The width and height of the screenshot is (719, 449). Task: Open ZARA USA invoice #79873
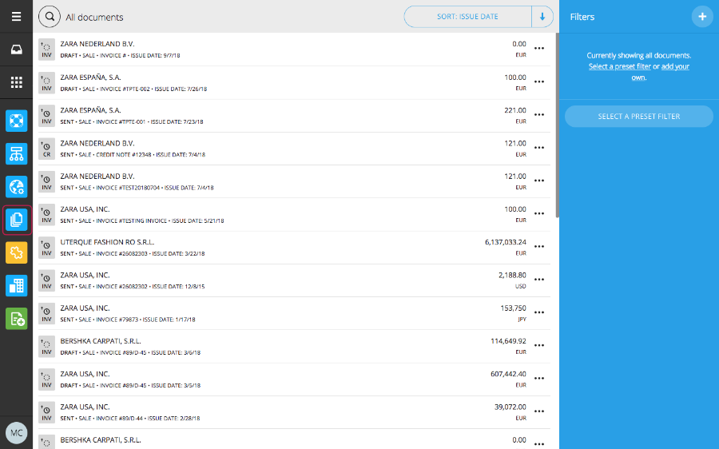click(x=294, y=314)
